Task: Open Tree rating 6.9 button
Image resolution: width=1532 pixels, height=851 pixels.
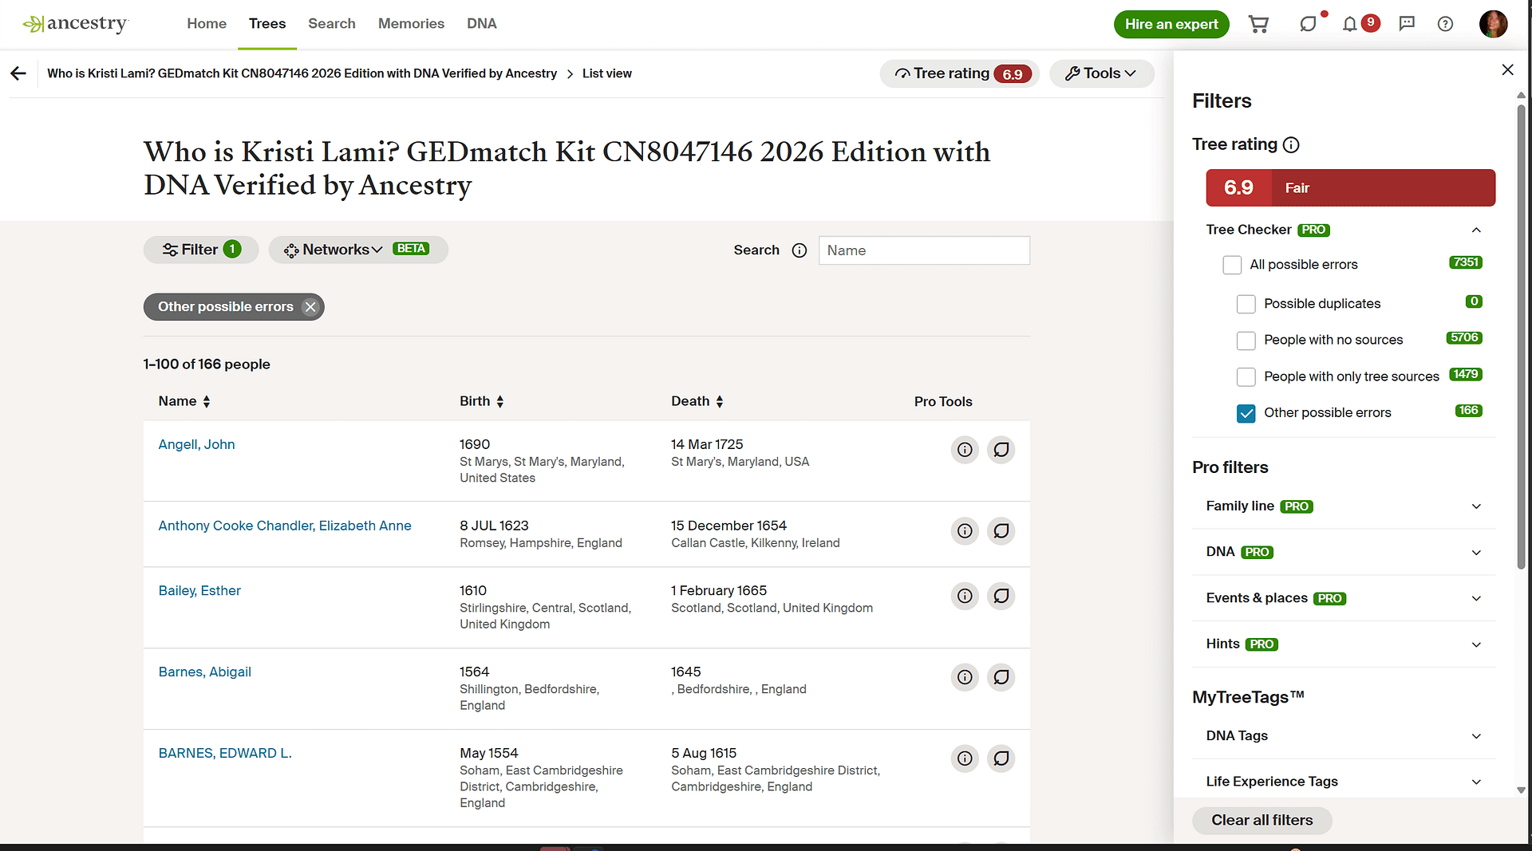Action: coord(960,73)
